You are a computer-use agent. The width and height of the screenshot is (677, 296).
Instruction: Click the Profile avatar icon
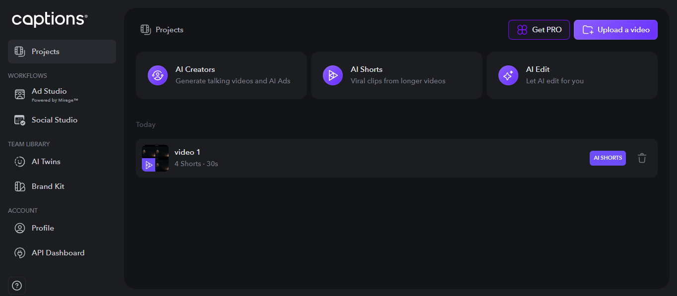(20, 228)
